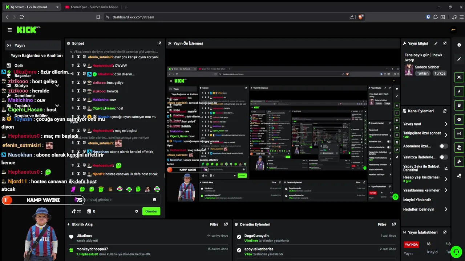
Task: Open Yayın in the left sidebar
Action: coord(33,46)
